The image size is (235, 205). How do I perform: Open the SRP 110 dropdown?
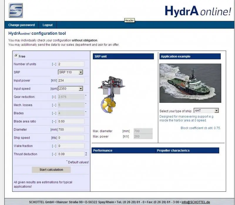click(x=70, y=72)
